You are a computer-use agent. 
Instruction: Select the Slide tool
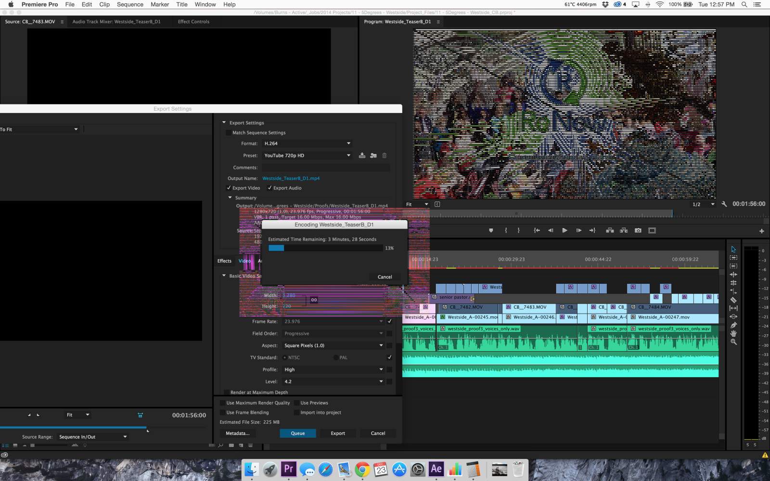pos(733,316)
